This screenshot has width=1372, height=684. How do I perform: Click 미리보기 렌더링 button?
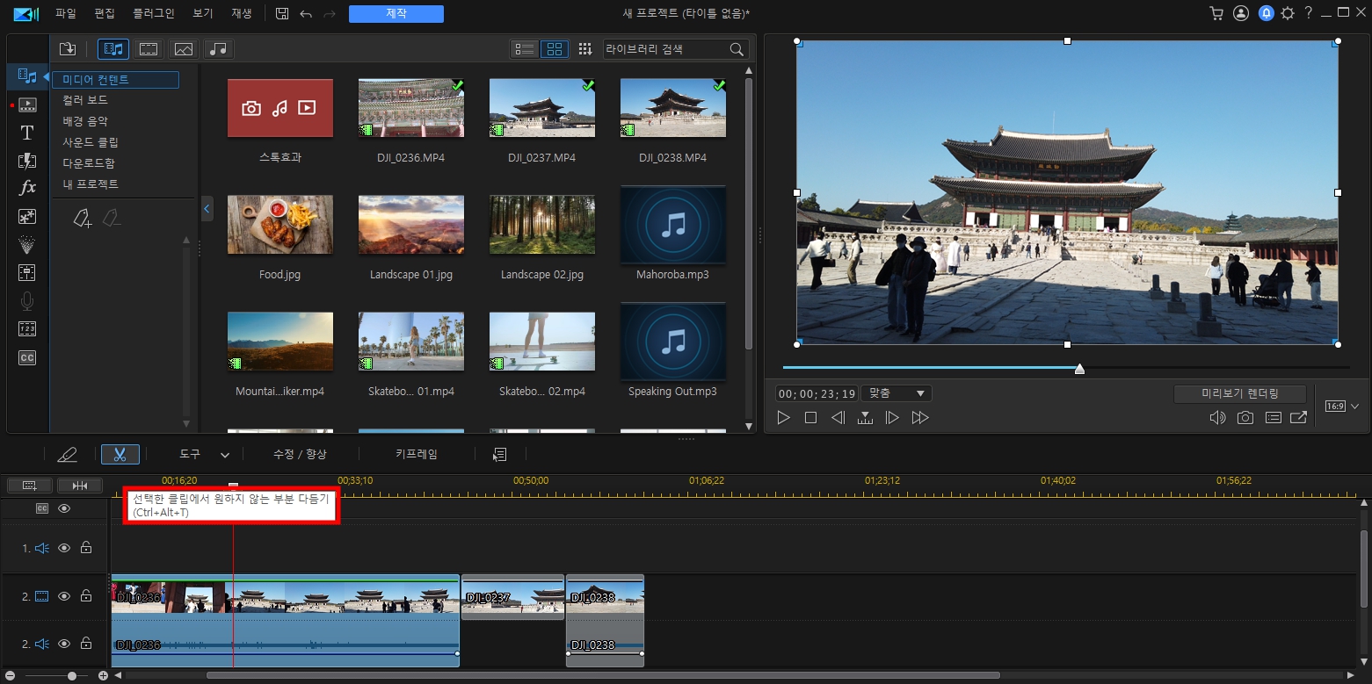tap(1239, 393)
